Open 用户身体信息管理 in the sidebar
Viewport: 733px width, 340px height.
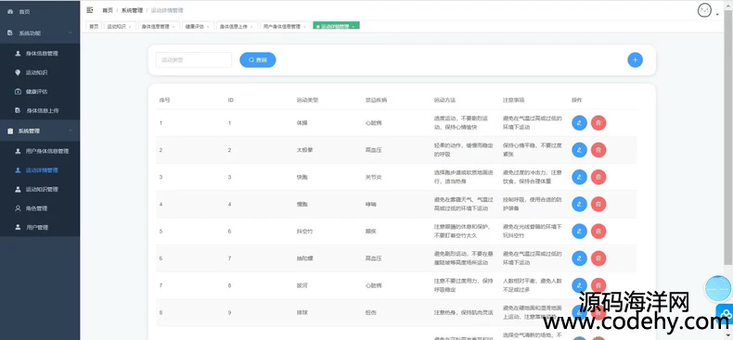click(47, 151)
